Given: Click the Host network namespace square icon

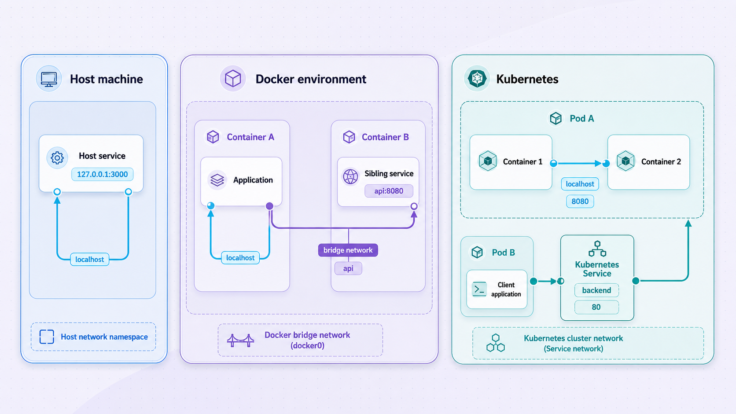Looking at the screenshot, I should [47, 337].
